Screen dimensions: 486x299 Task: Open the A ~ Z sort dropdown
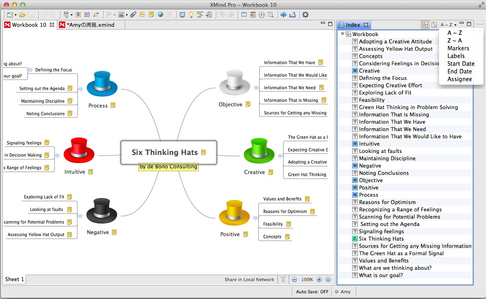[449, 25]
